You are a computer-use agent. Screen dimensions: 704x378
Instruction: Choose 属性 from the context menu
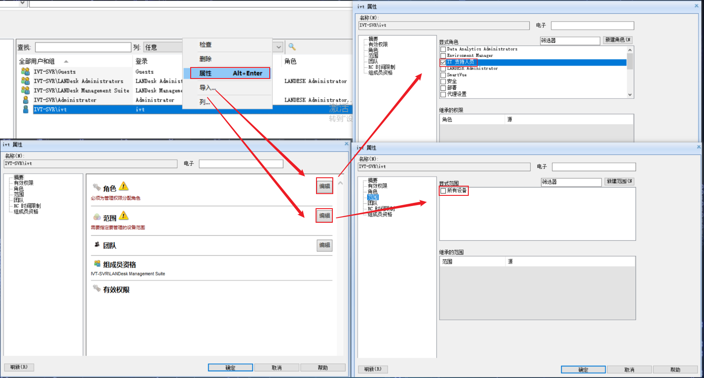(230, 73)
